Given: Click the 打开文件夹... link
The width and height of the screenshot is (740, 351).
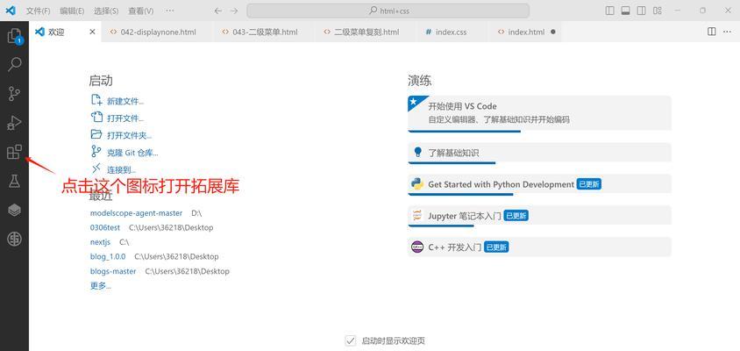Looking at the screenshot, I should pyautogui.click(x=129, y=136).
